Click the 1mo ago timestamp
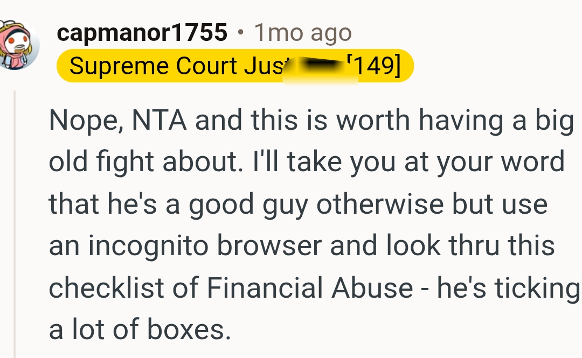Screen dimensions: 582x358 point(303,33)
